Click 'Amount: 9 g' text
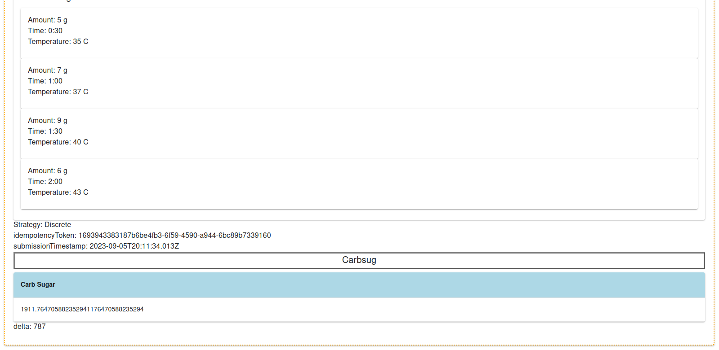The width and height of the screenshot is (719, 350). [48, 120]
